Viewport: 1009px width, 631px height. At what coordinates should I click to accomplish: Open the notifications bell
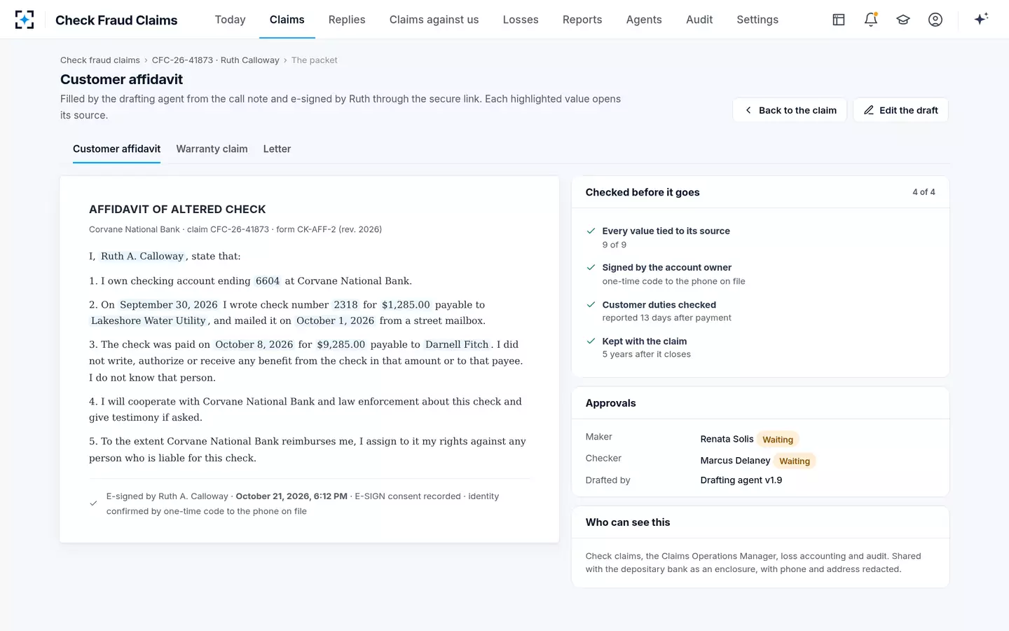[x=871, y=20]
